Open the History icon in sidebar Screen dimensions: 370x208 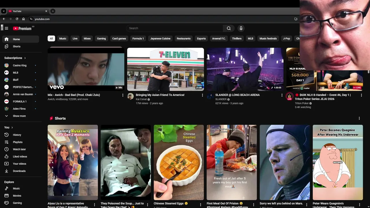[6, 135]
